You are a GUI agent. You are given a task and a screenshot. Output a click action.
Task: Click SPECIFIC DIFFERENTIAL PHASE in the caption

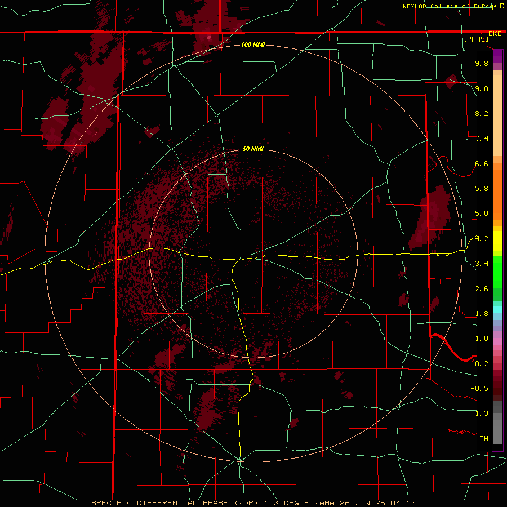coord(160,503)
